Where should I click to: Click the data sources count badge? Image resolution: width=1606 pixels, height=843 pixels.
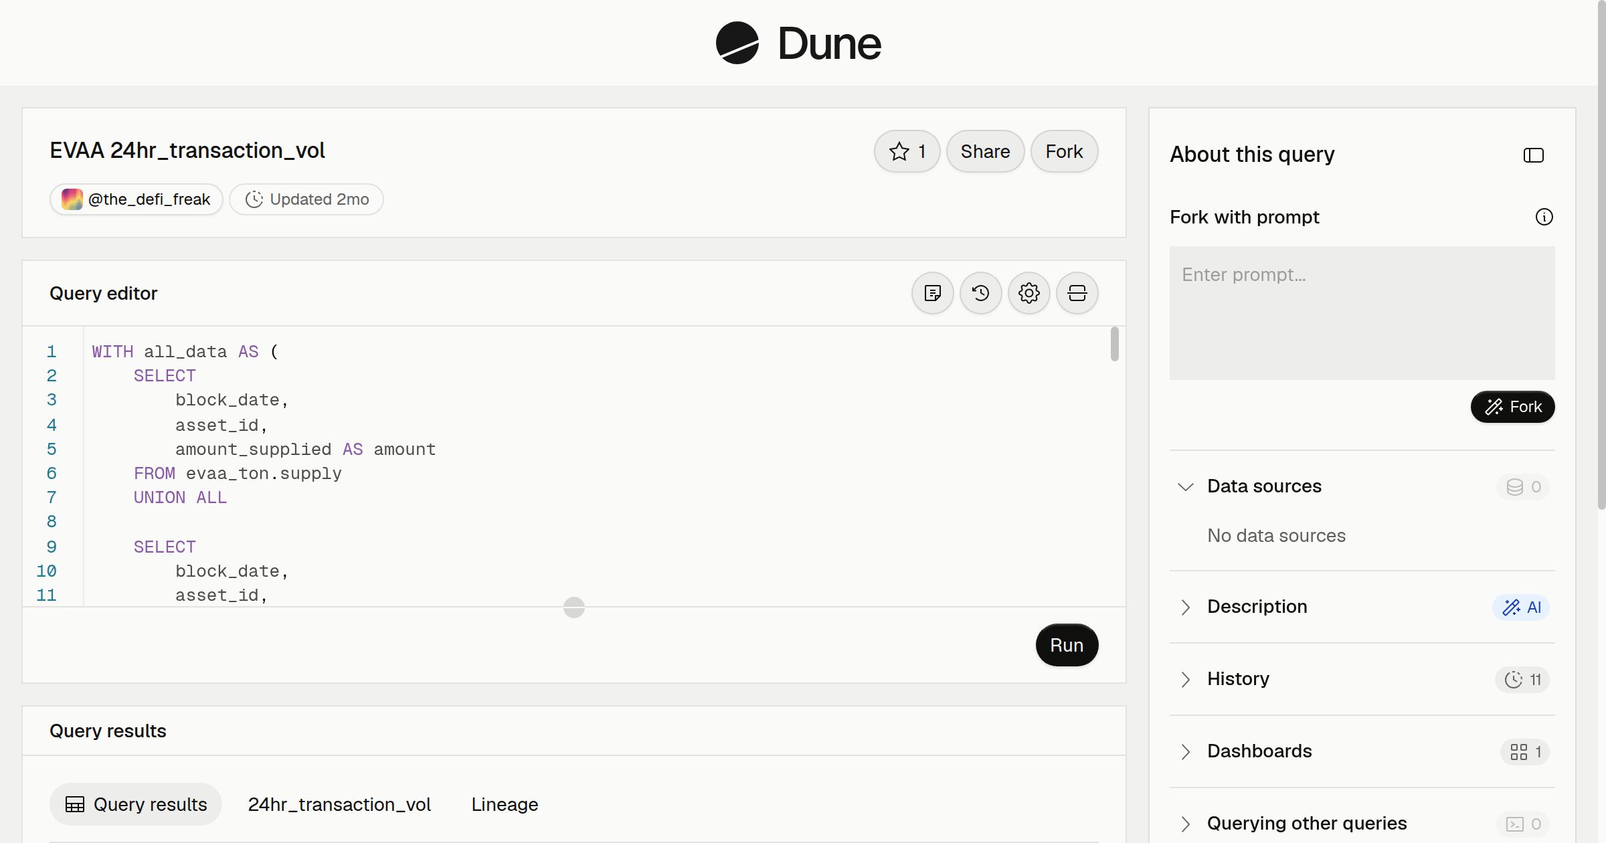(x=1523, y=486)
